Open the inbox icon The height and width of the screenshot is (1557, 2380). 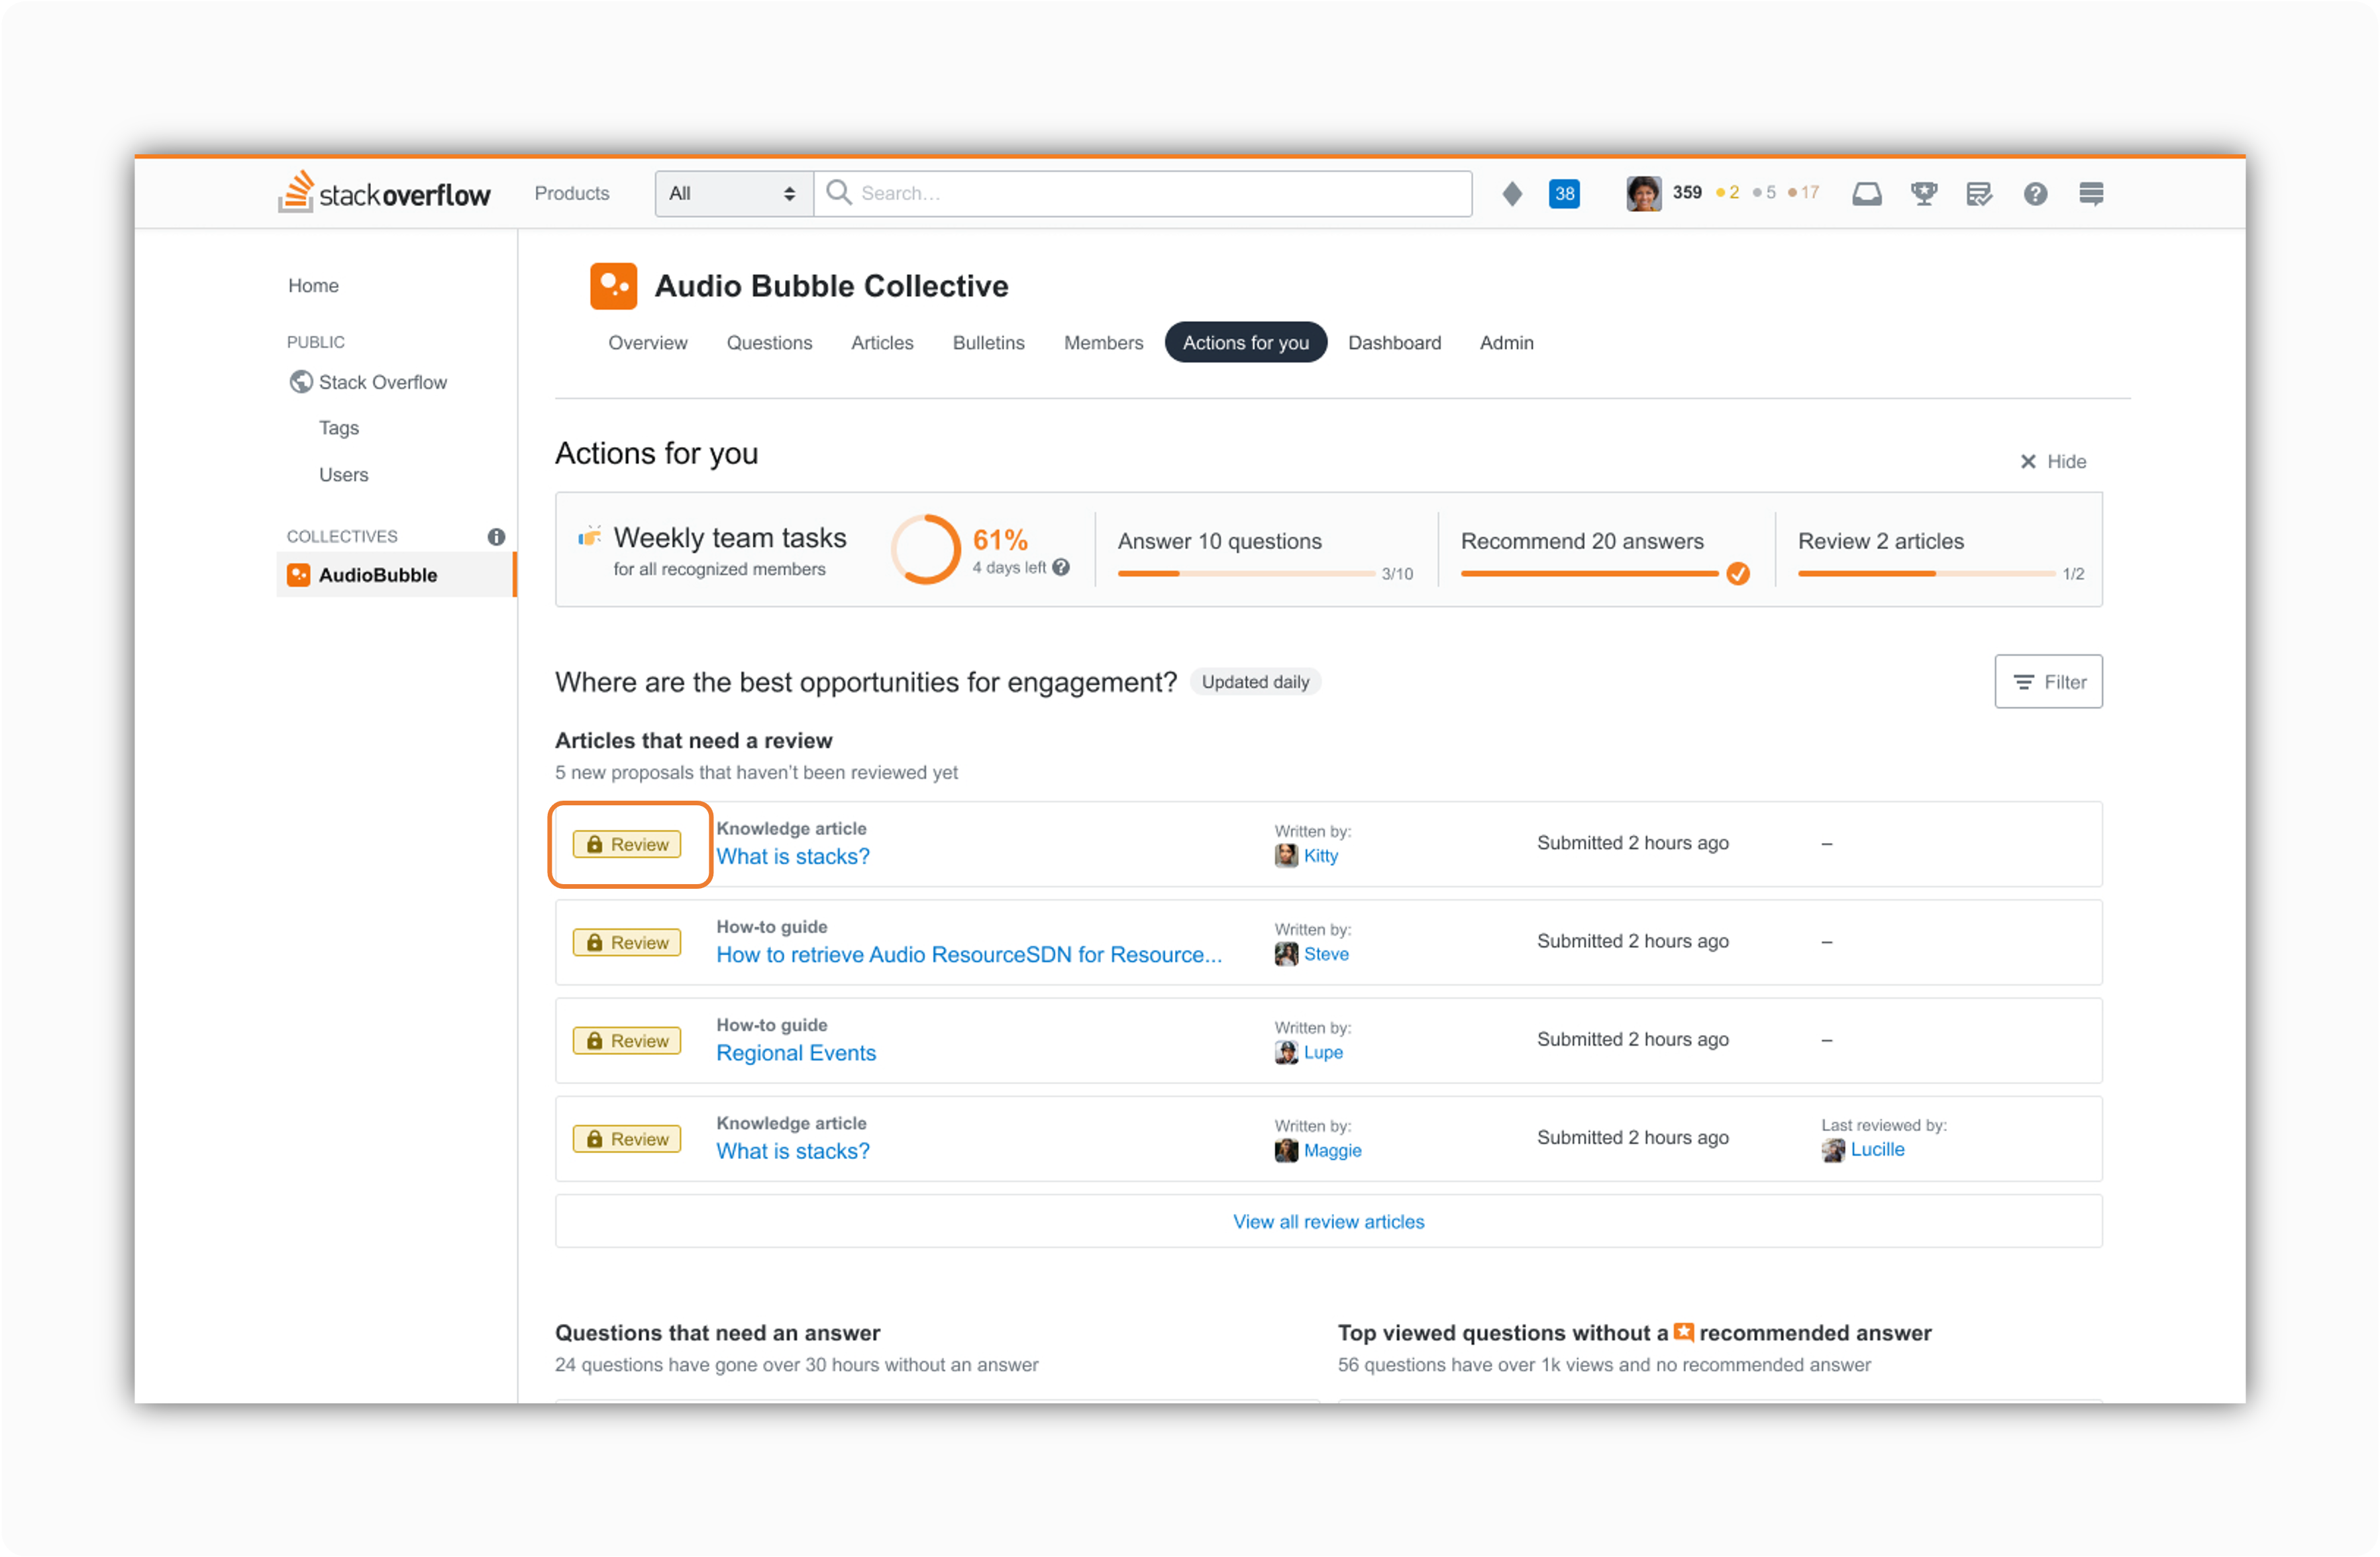[1866, 193]
